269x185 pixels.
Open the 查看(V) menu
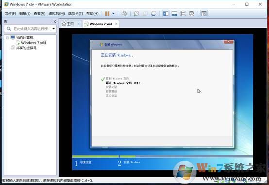tap(39, 14)
